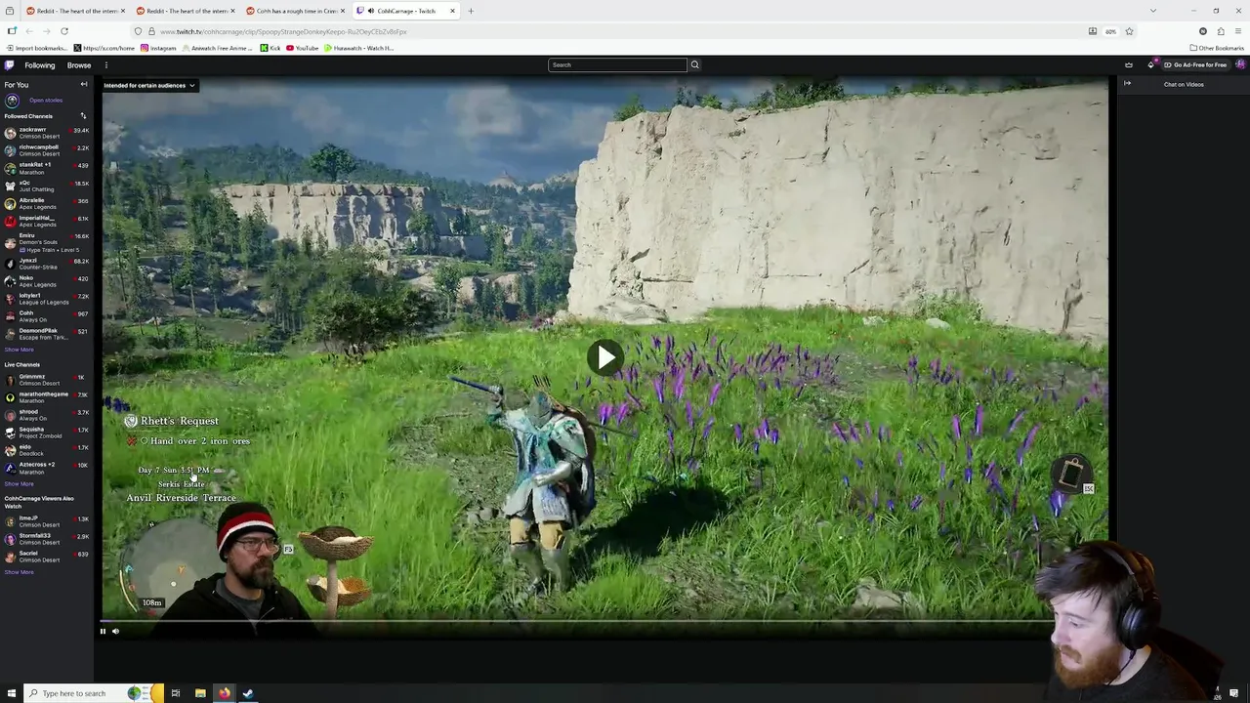The height and width of the screenshot is (703, 1250).
Task: Open the user avatar menu
Action: (1240, 65)
